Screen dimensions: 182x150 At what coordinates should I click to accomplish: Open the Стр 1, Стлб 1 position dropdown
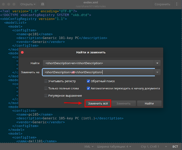tap(154, 147)
